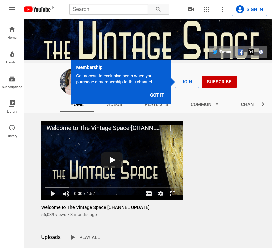The width and height of the screenshot is (272, 248).
Task: Switch to the CHAN tab
Action: [x=247, y=104]
